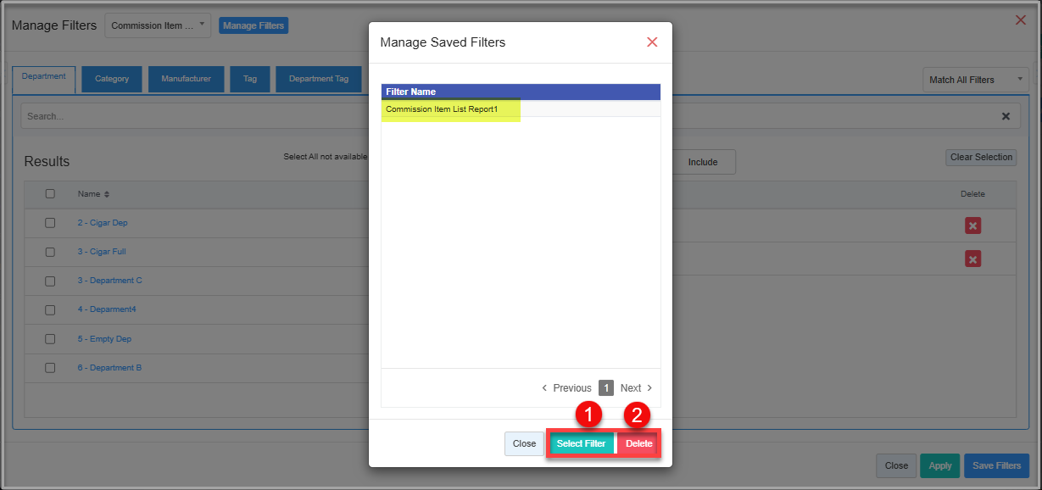The height and width of the screenshot is (490, 1042).
Task: Click the Save Filters button
Action: (996, 465)
